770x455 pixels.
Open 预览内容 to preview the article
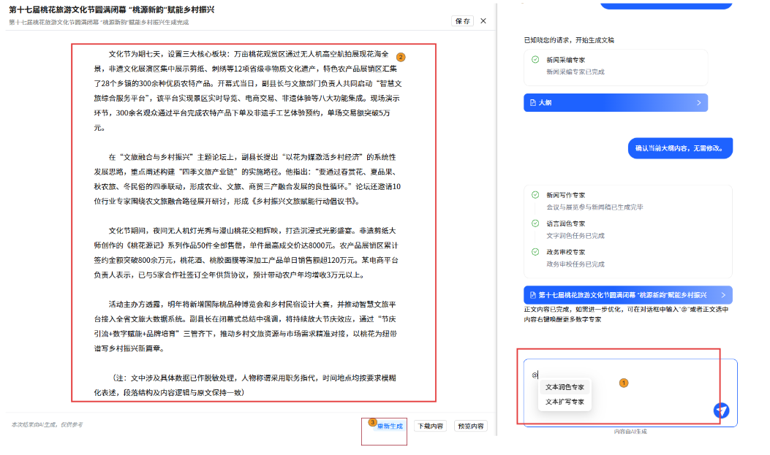[x=470, y=426]
